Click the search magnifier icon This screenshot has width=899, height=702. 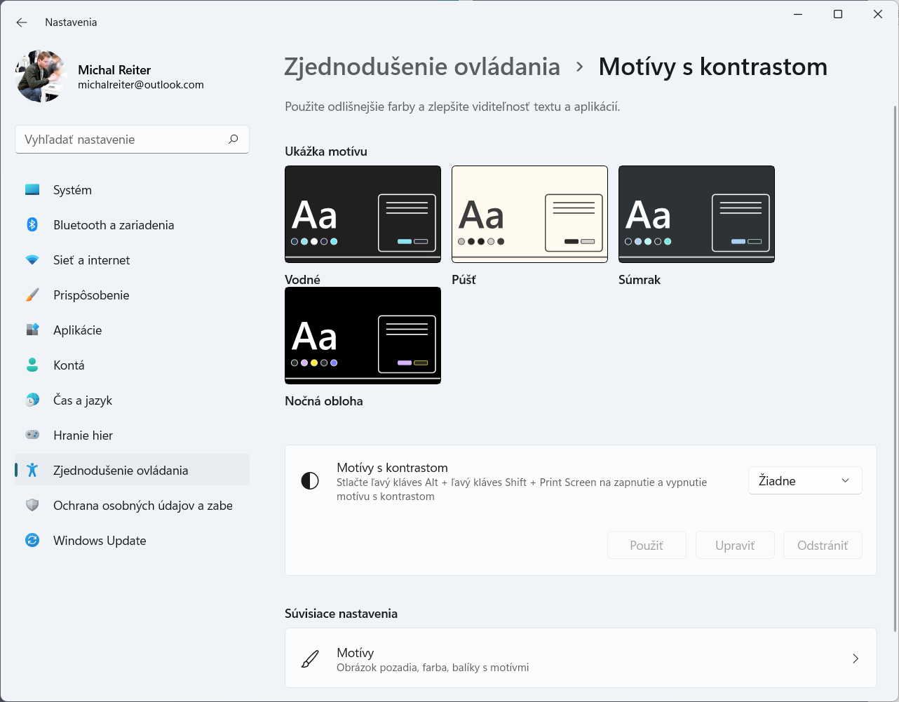pyautogui.click(x=233, y=140)
